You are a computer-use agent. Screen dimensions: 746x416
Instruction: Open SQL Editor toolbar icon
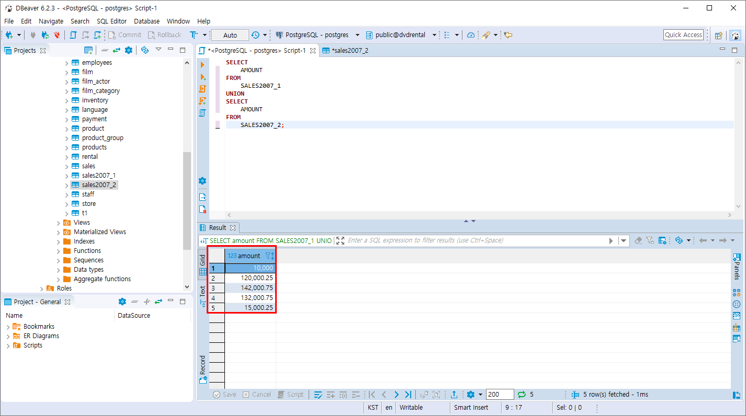pyautogui.click(x=73, y=35)
